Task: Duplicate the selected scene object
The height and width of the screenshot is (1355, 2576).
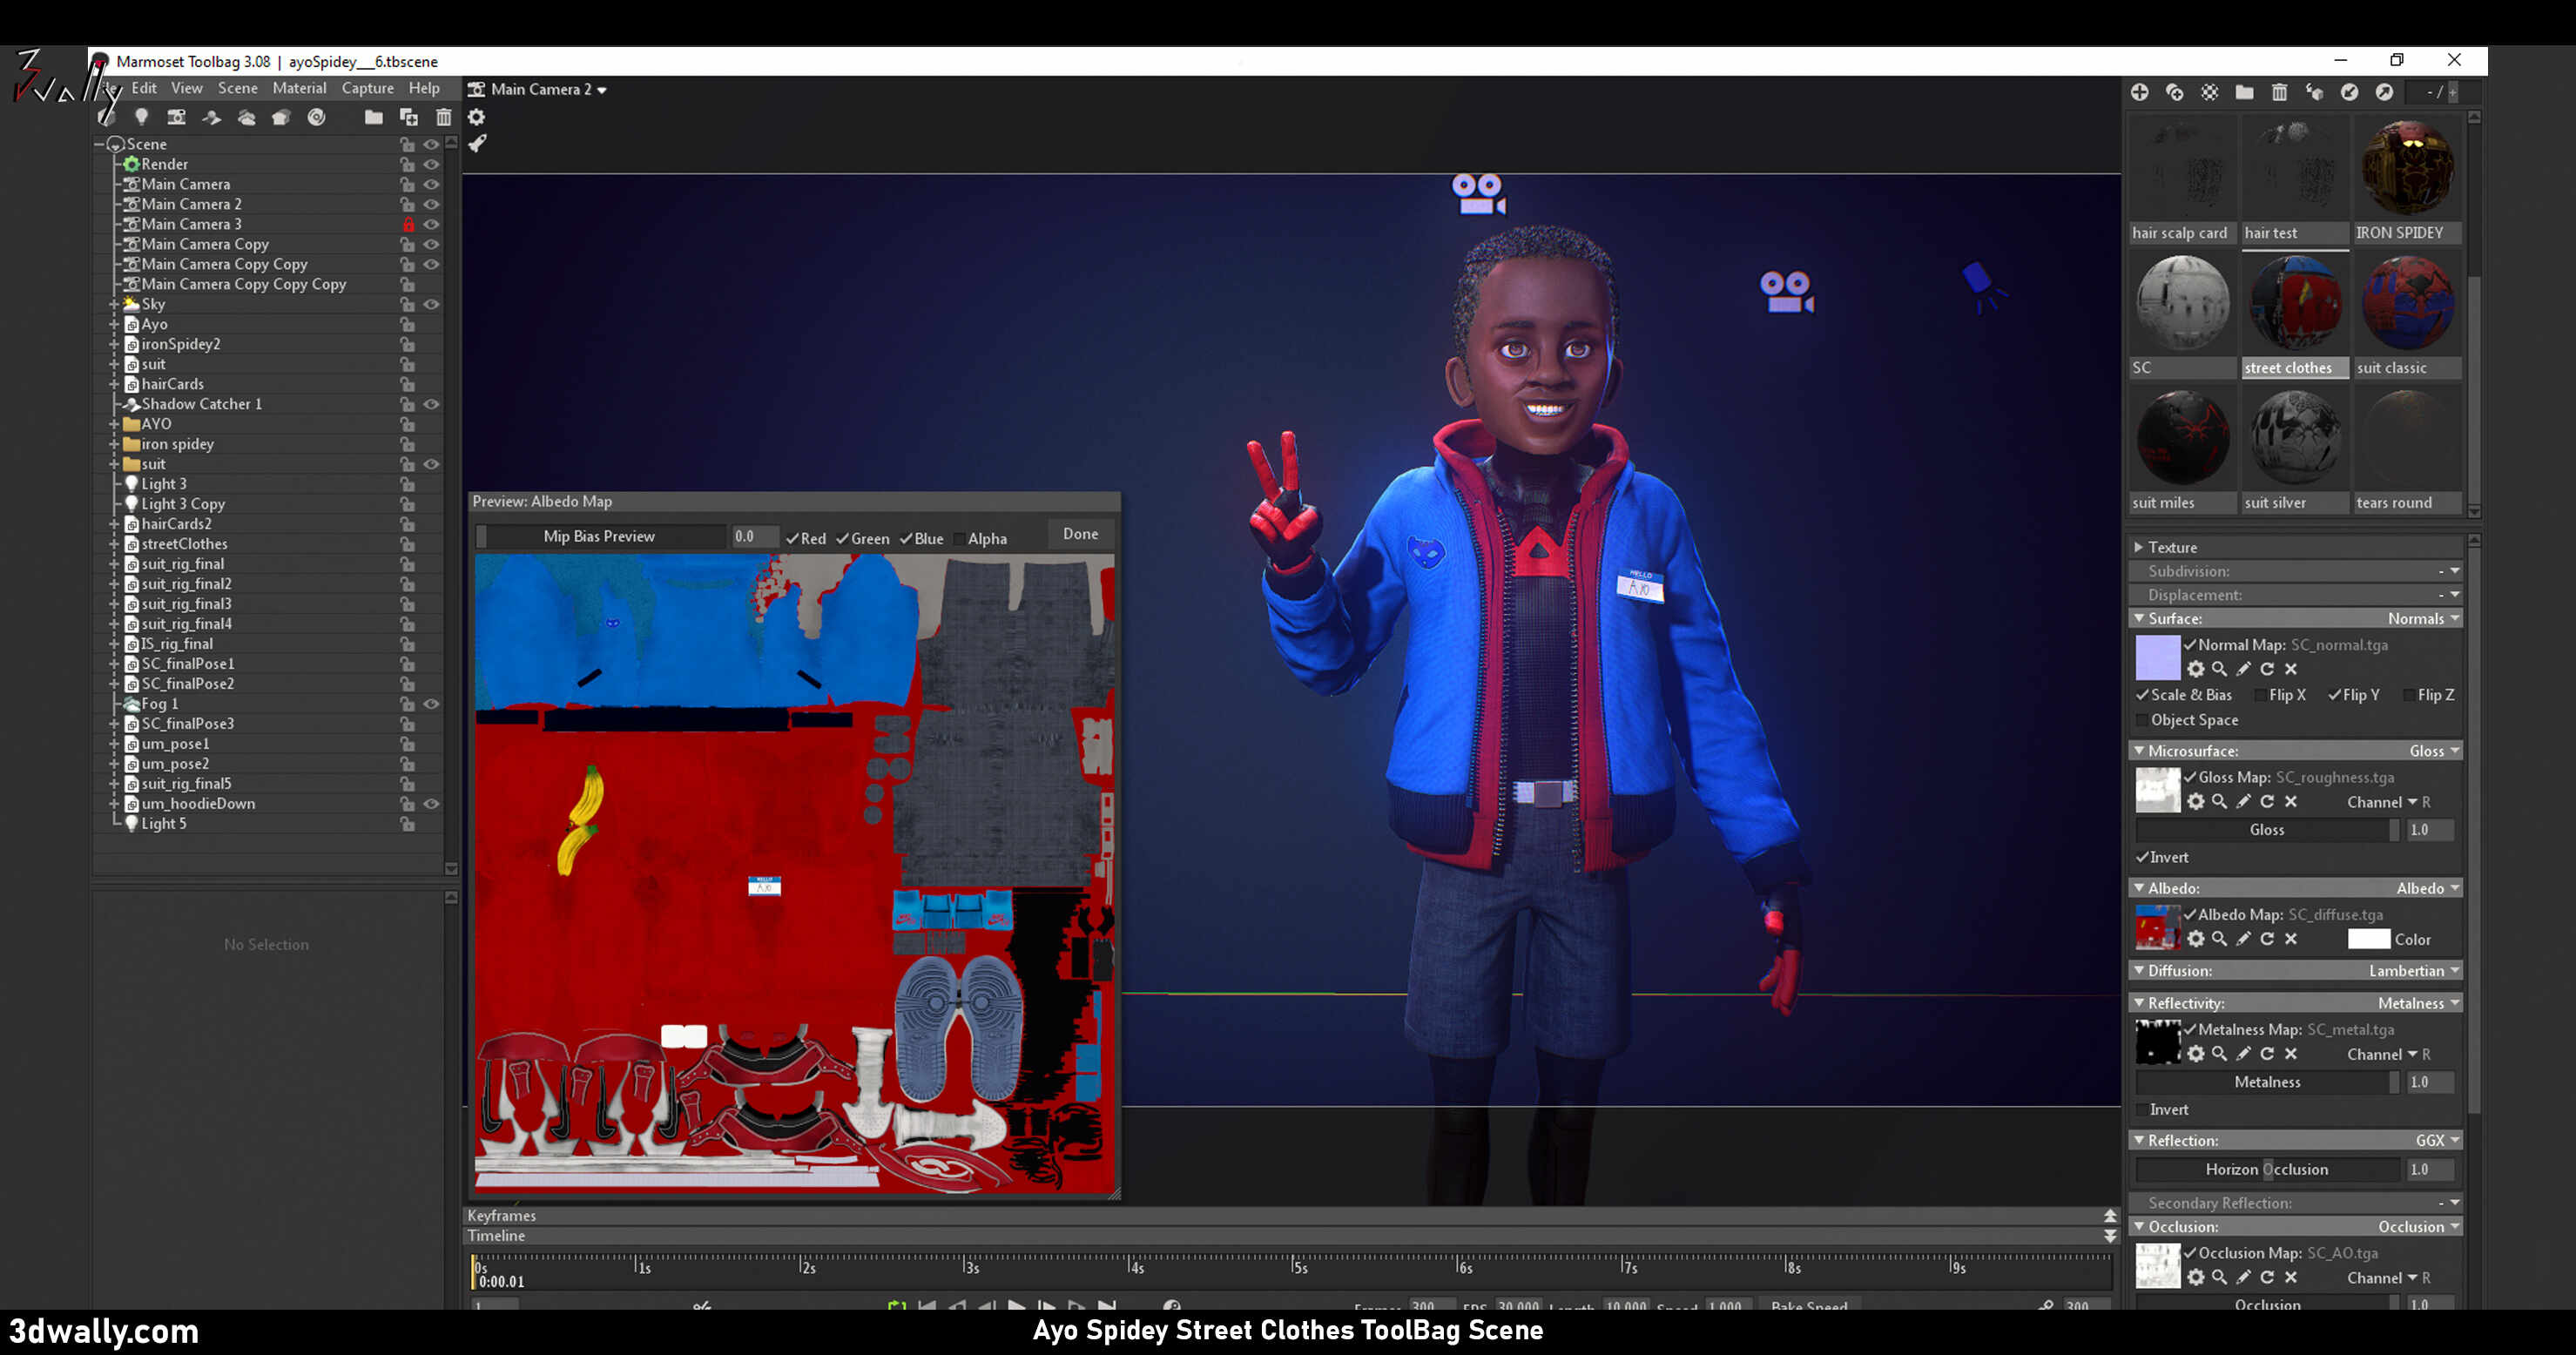Action: coord(408,117)
